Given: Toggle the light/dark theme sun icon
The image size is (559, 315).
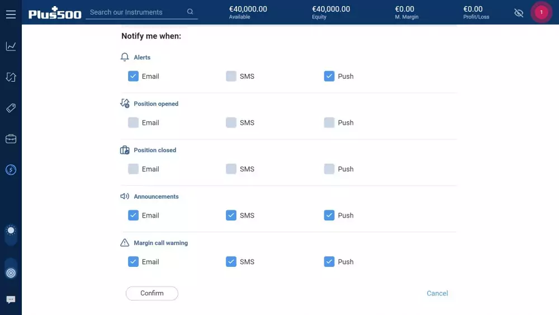Looking at the screenshot, I should 11,231.
